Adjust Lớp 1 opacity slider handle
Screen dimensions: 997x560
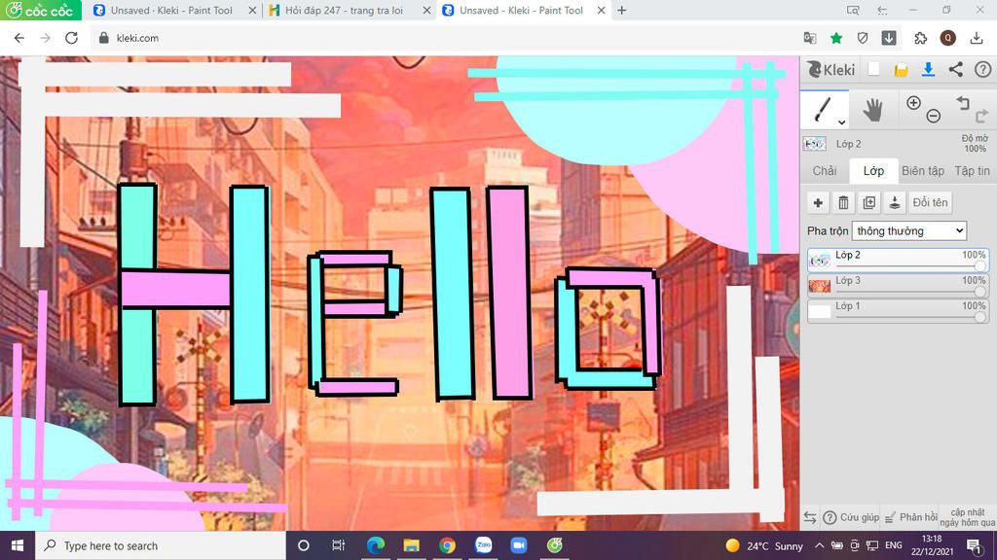pos(980,317)
